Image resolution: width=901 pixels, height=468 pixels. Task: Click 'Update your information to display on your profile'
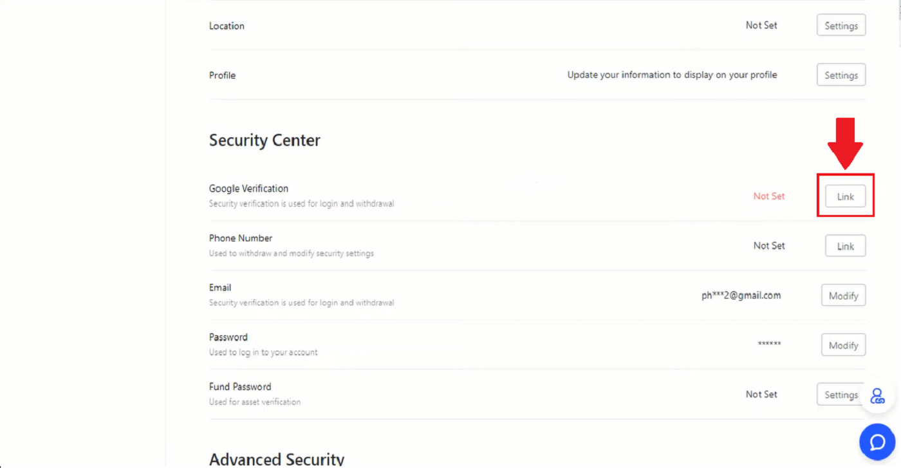(x=672, y=75)
